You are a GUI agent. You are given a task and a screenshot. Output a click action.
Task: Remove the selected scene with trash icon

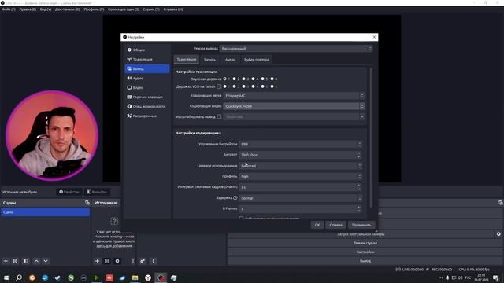click(x=15, y=261)
